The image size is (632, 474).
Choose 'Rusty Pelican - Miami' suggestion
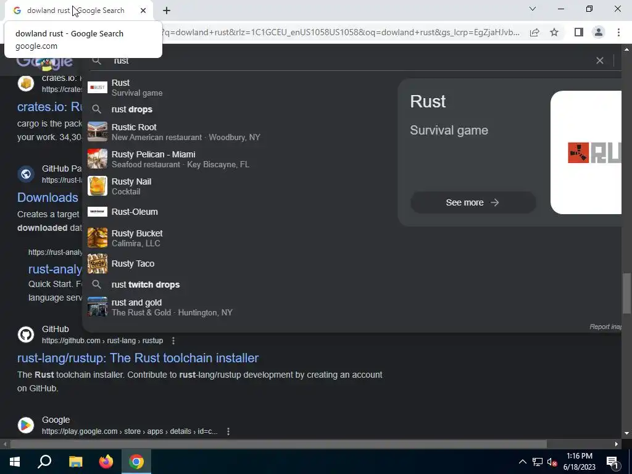tap(239, 159)
